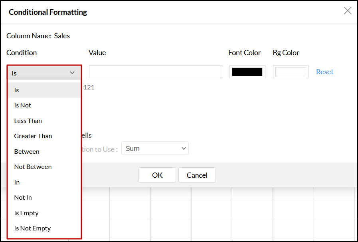Click the Reset link

(x=324, y=72)
